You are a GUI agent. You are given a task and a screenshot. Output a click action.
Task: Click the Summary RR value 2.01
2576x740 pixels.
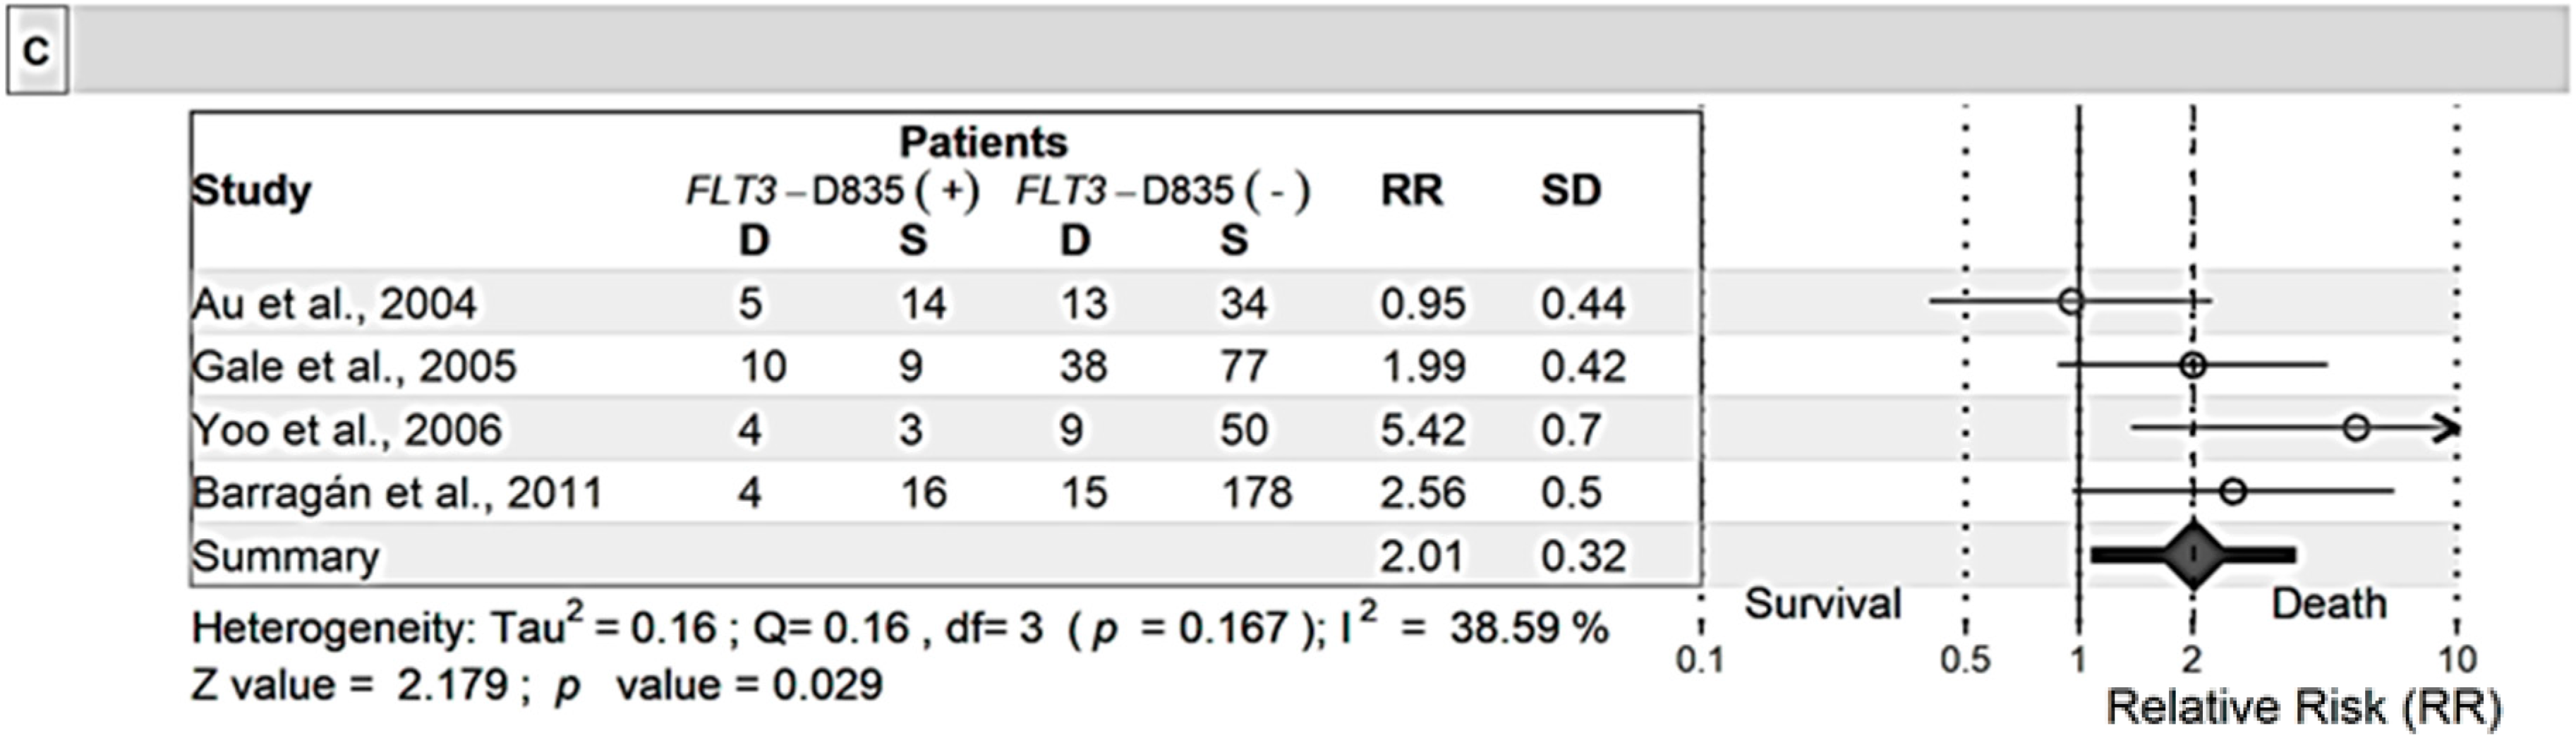tap(1421, 556)
